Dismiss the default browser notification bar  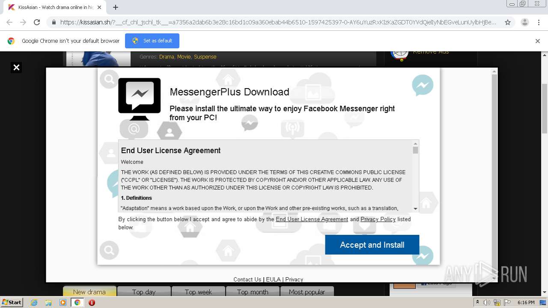point(537,41)
